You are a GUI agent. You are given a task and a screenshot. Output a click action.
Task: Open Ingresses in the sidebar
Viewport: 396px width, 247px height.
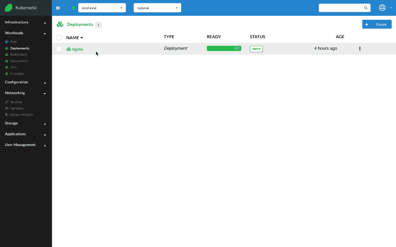pyautogui.click(x=17, y=108)
